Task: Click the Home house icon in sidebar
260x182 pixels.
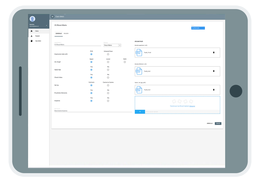Action: pyautogui.click(x=31, y=31)
